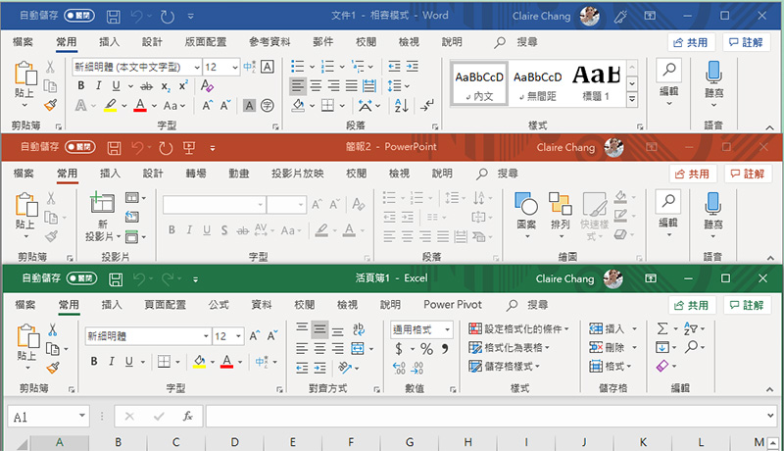Select Word style Heading 1
The image size is (784, 451).
[596, 83]
